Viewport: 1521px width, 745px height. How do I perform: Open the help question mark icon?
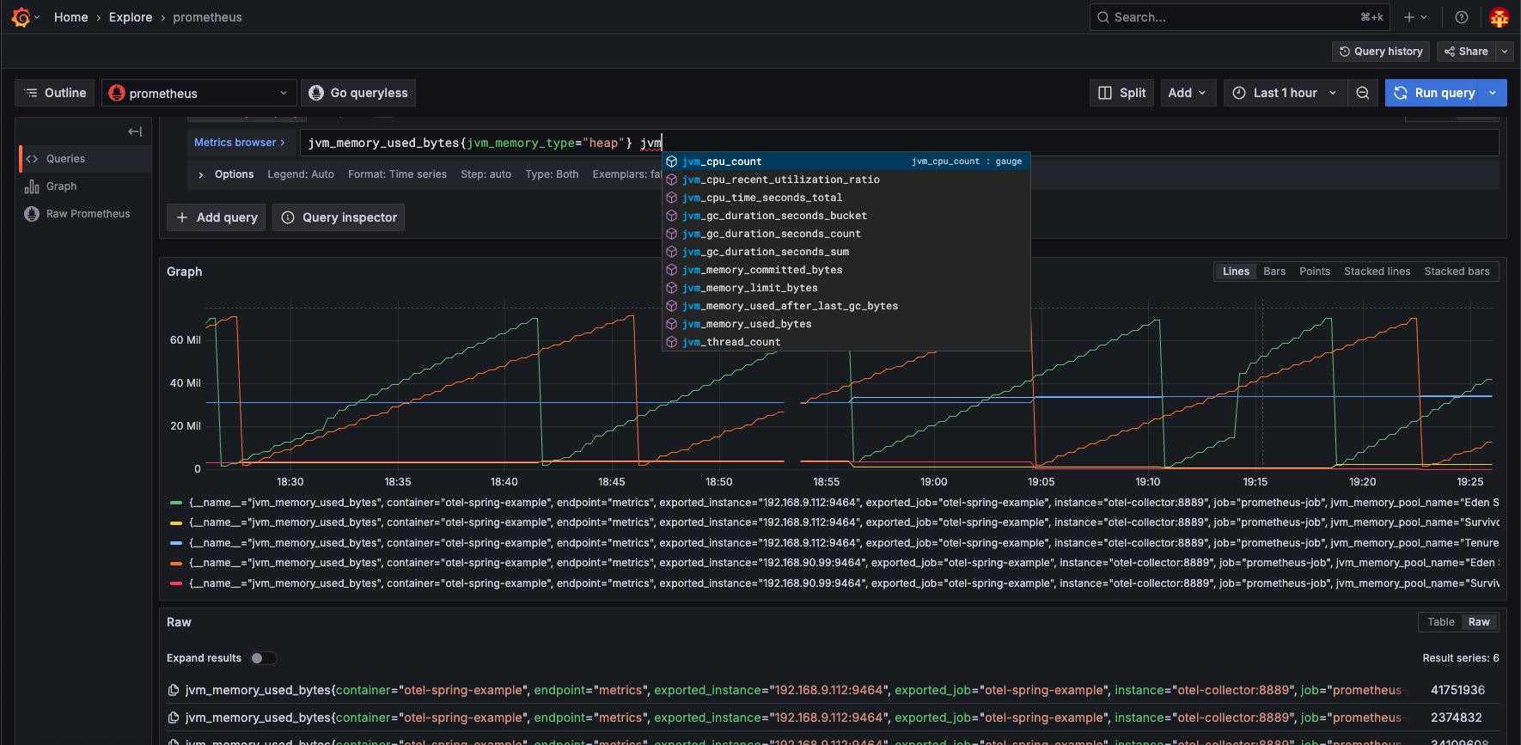[x=1462, y=17]
